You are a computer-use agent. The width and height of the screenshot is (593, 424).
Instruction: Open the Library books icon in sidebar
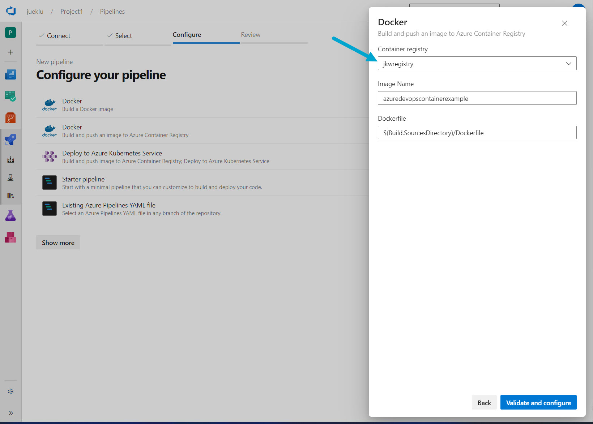coord(10,196)
